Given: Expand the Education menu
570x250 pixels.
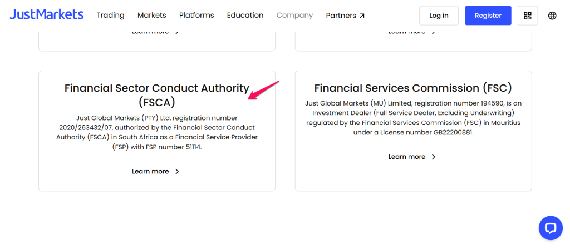Looking at the screenshot, I should coord(245,16).
